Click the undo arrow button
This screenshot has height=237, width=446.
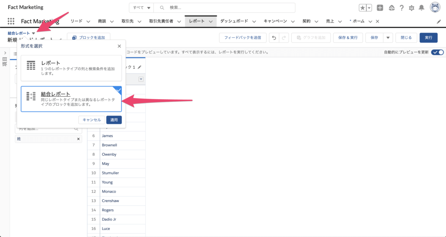(x=274, y=38)
